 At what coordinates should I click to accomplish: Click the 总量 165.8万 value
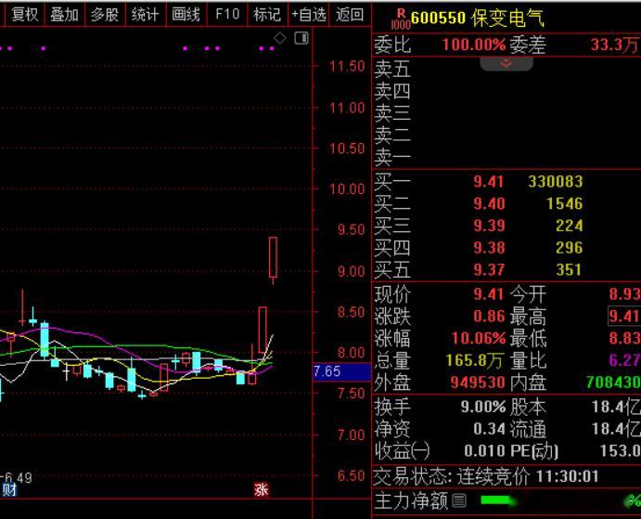pos(474,360)
